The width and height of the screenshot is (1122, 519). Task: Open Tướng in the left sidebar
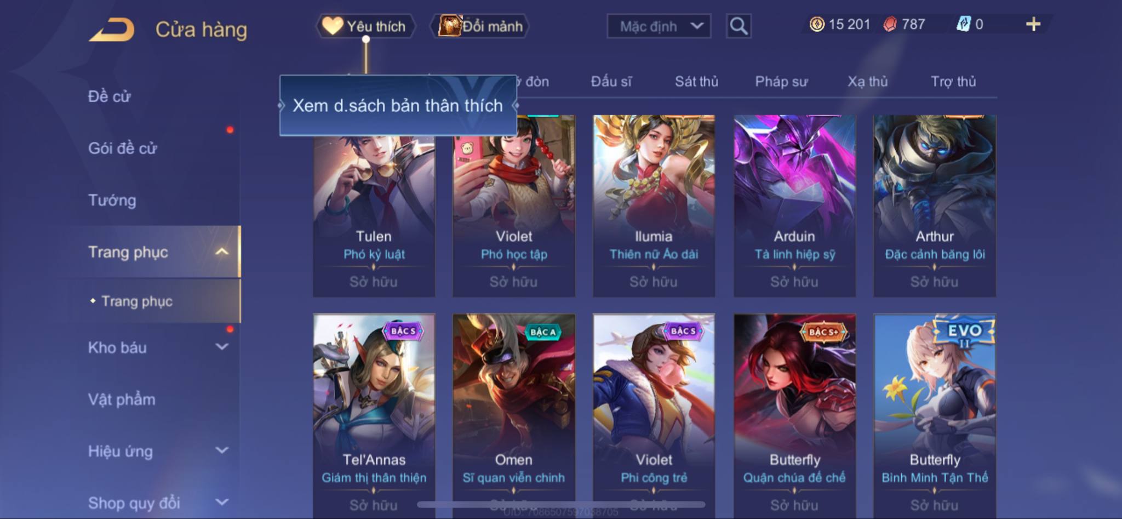point(112,200)
